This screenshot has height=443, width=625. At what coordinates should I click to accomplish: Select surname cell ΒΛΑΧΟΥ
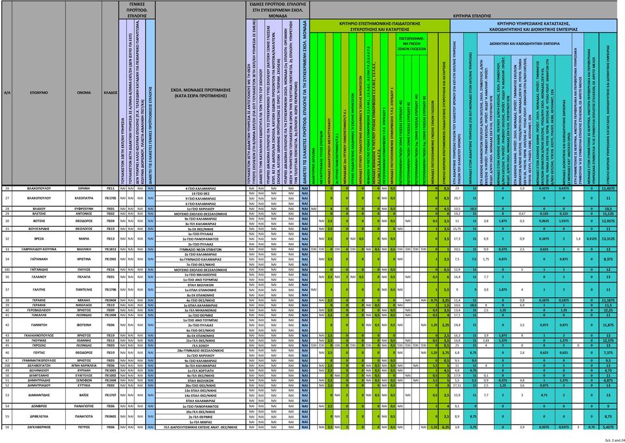click(38, 208)
